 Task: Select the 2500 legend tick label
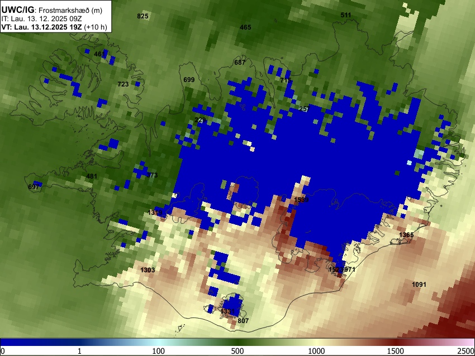coord(466,351)
